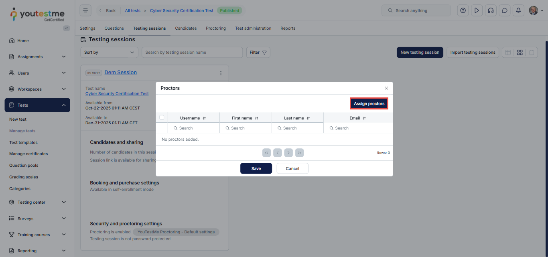Go to first page of proctors
The height and width of the screenshot is (257, 548).
click(267, 153)
